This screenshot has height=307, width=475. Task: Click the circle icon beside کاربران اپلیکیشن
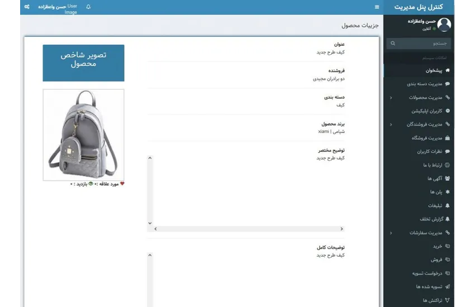[448, 111]
